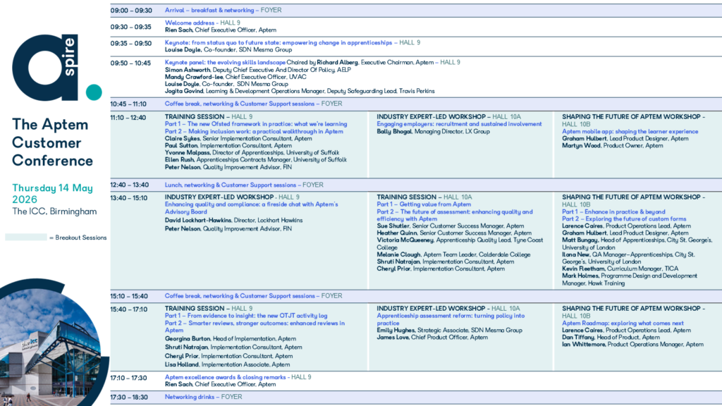Click speaker 'Yvonne Malpass, Director of Apprenticeships'
The height and width of the screenshot is (406, 722).
click(x=252, y=152)
